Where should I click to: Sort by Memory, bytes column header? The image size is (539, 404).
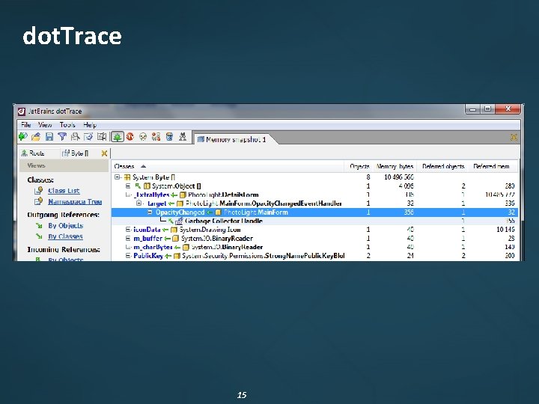point(395,166)
